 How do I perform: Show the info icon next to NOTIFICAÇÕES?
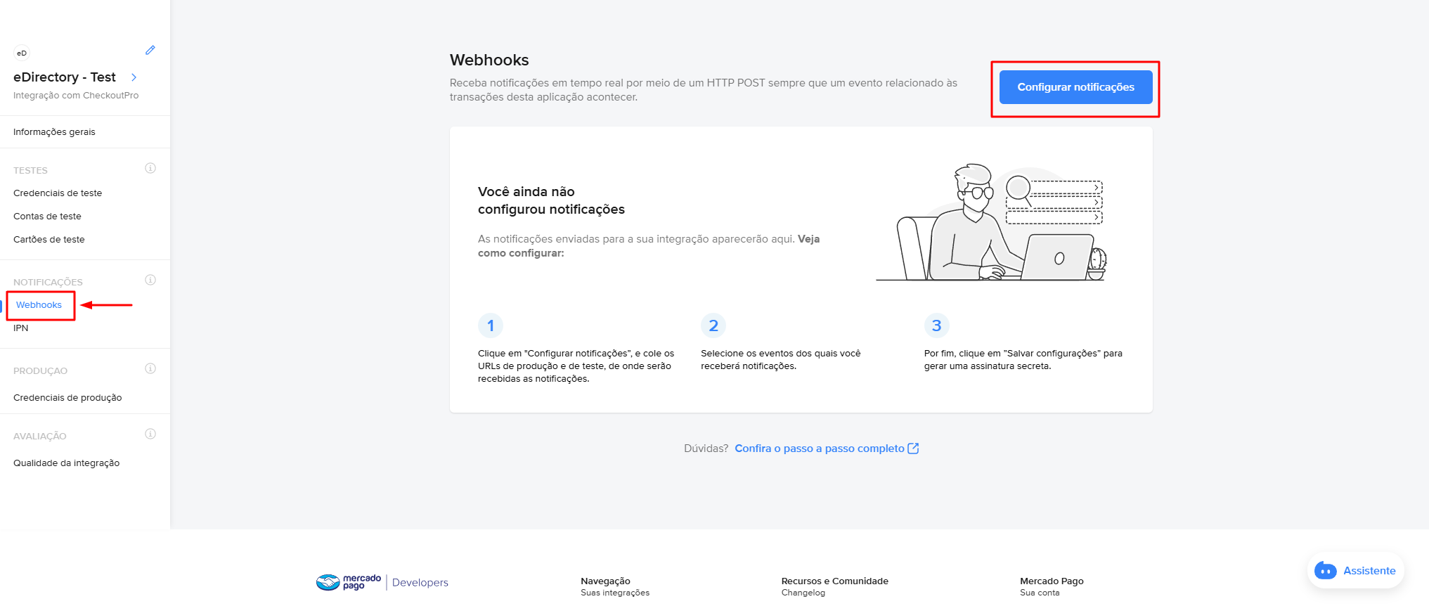pos(150,280)
